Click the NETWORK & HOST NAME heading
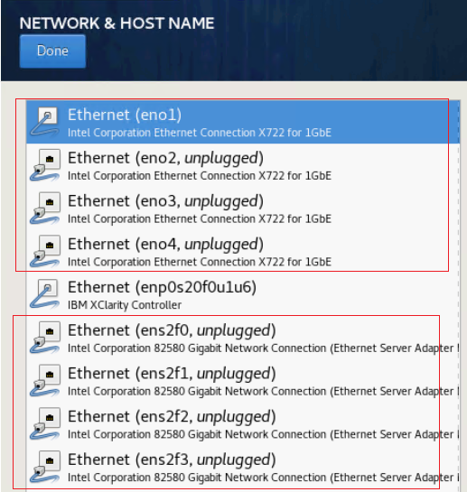 coord(117,23)
